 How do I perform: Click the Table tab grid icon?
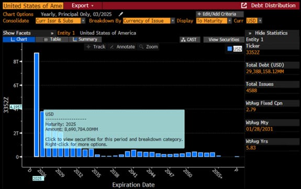[46, 40]
